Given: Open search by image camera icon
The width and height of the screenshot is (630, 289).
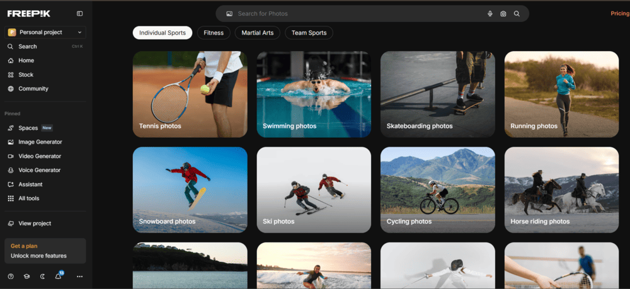Looking at the screenshot, I should tap(503, 14).
